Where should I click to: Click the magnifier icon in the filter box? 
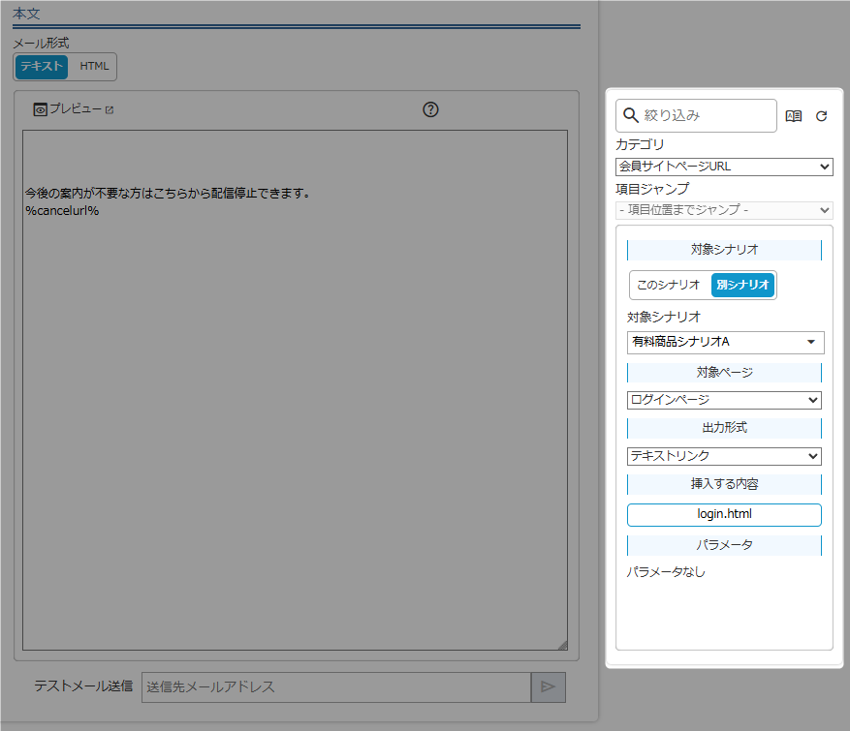633,115
